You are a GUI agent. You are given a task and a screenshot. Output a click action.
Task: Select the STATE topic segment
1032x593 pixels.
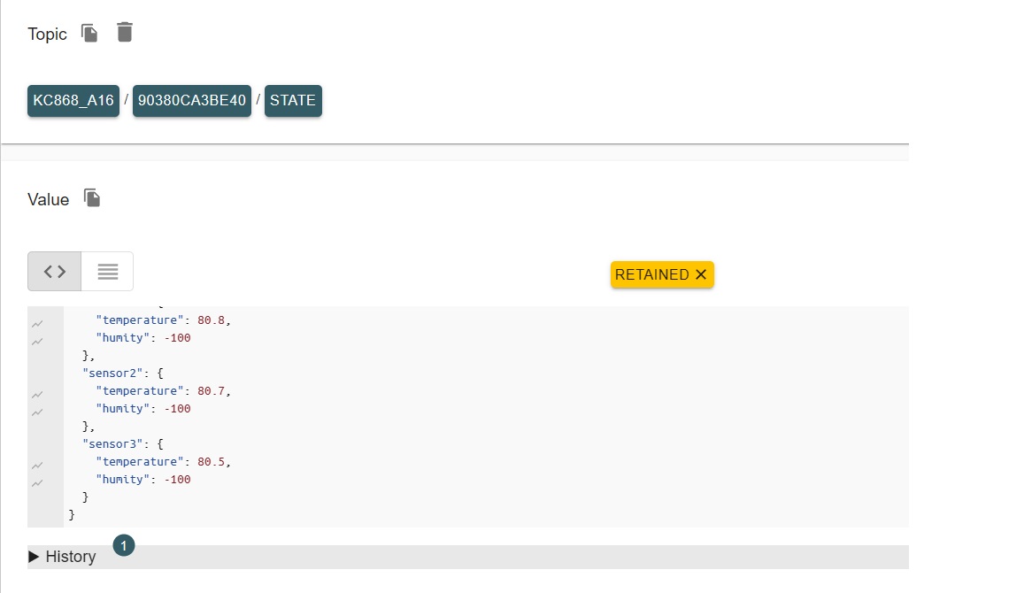tap(293, 101)
